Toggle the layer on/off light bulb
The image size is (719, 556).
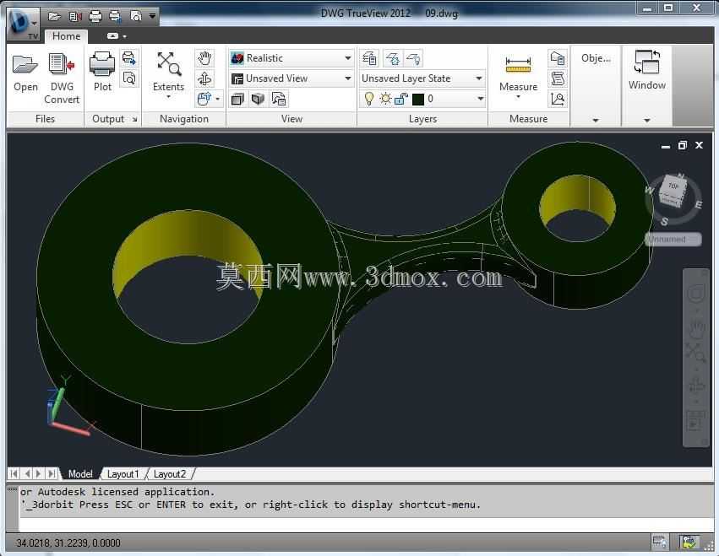click(369, 99)
